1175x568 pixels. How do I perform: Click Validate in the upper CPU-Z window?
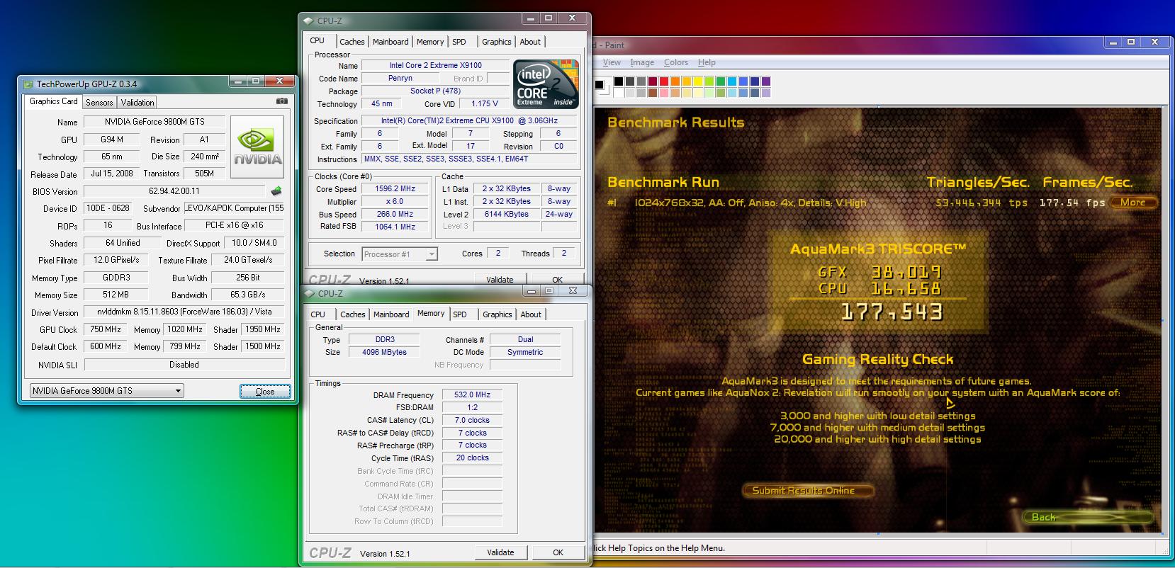500,279
